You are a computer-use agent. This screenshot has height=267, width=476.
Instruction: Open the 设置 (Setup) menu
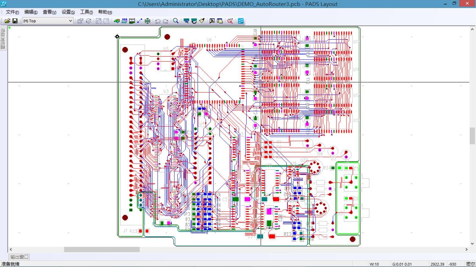click(68, 12)
